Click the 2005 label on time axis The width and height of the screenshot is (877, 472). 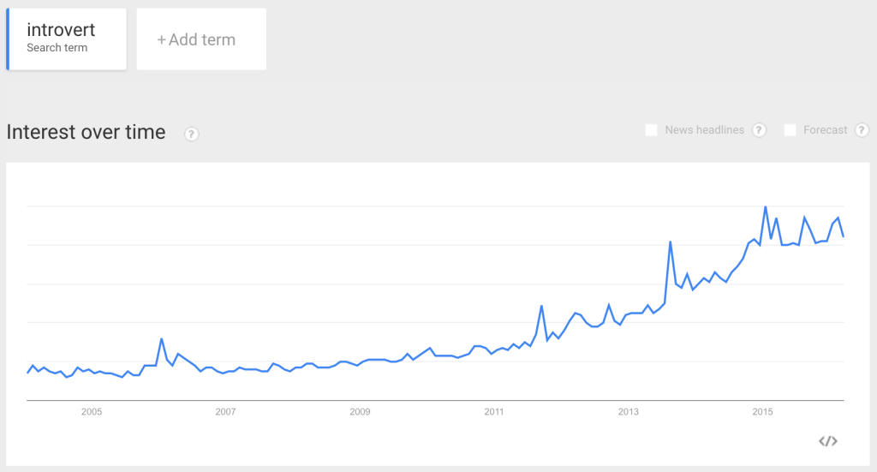coord(92,412)
